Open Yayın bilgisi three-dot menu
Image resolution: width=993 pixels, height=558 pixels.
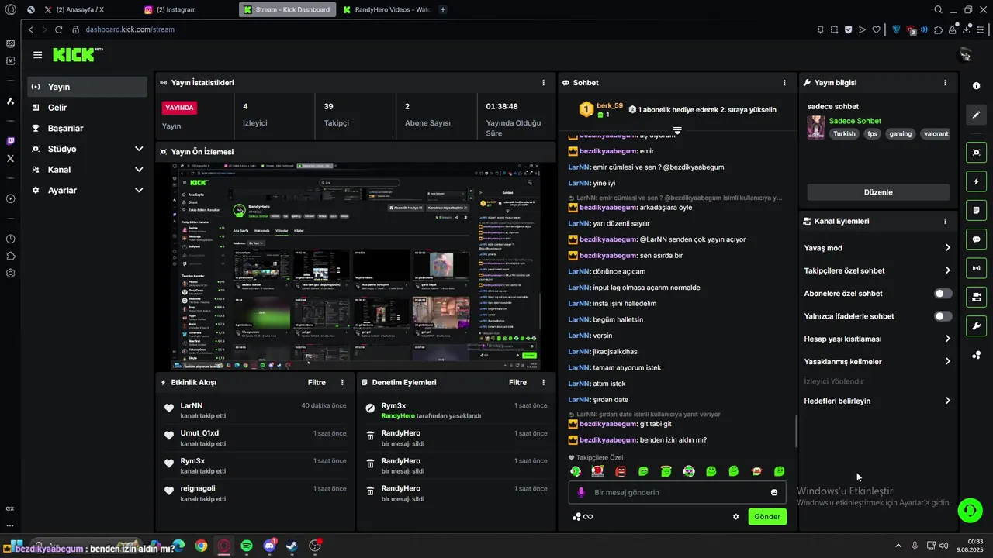945,82
